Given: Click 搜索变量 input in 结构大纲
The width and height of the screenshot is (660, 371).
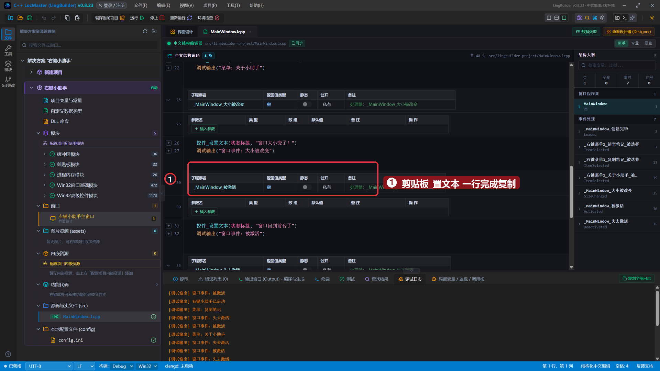Looking at the screenshot, I should pos(617,65).
